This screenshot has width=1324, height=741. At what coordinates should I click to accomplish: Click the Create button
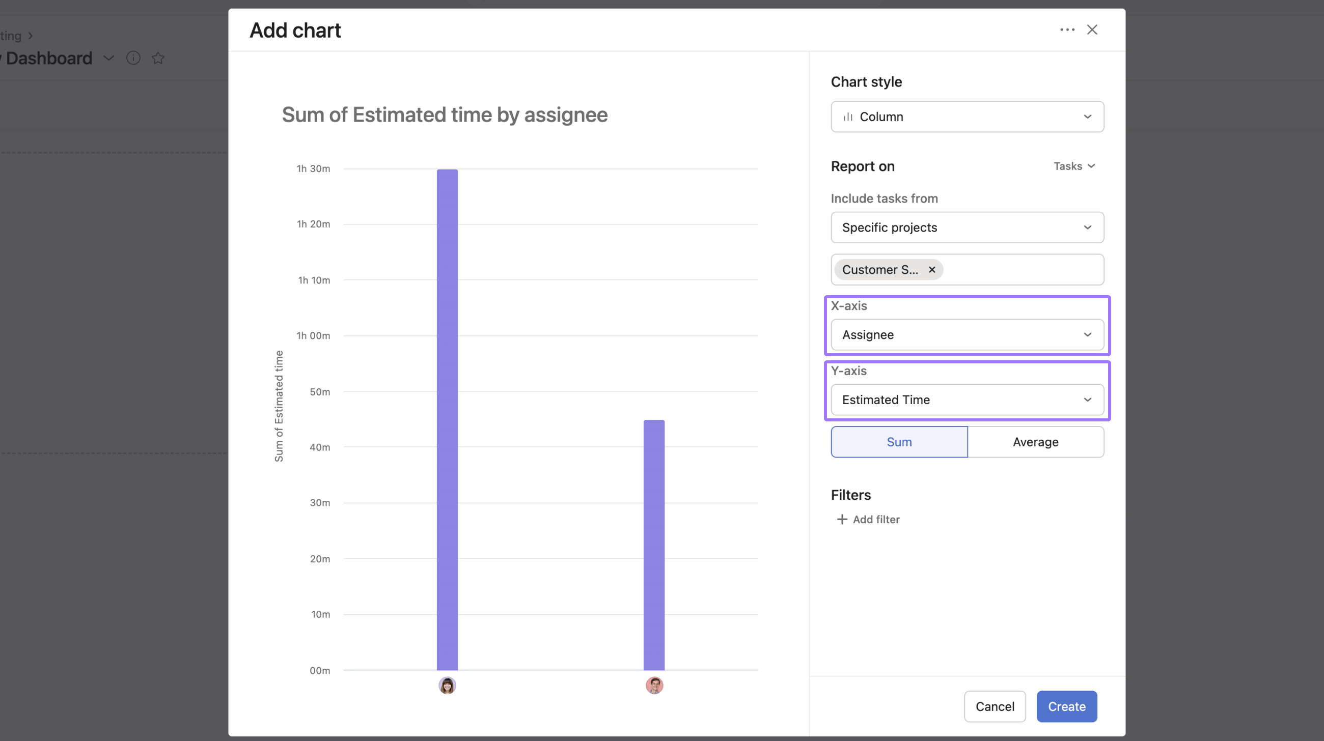point(1066,706)
